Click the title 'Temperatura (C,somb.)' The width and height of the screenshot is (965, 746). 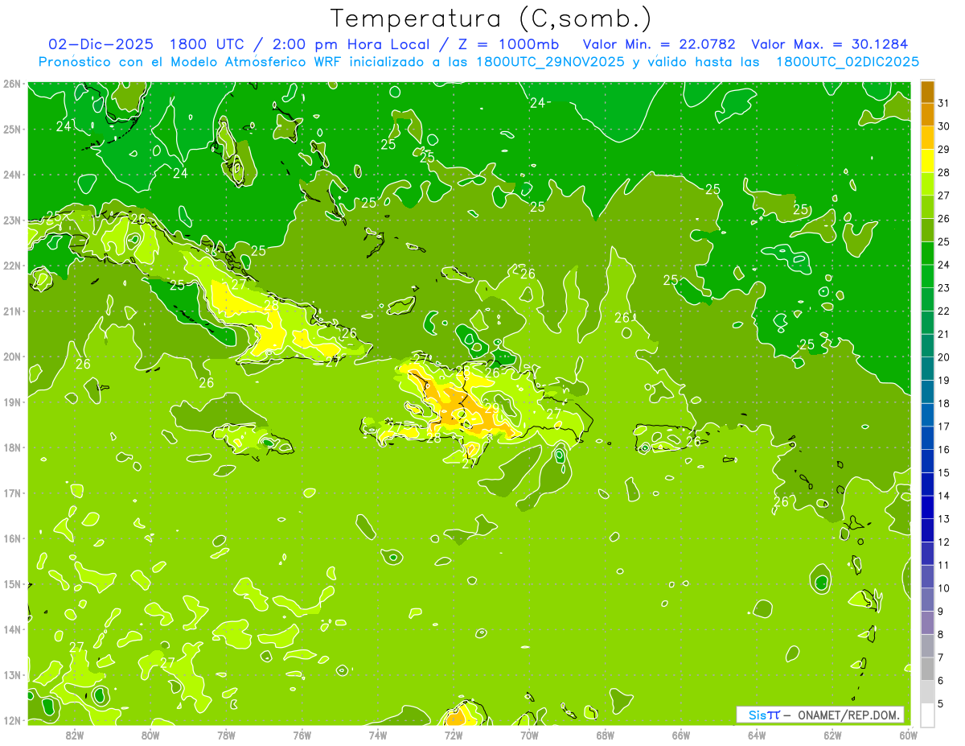[x=491, y=19]
